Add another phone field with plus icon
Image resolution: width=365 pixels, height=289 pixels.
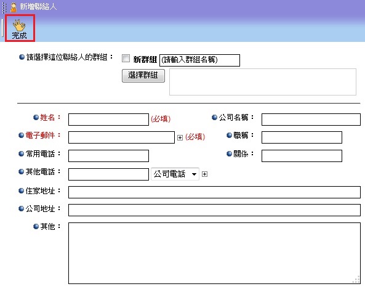click(204, 174)
